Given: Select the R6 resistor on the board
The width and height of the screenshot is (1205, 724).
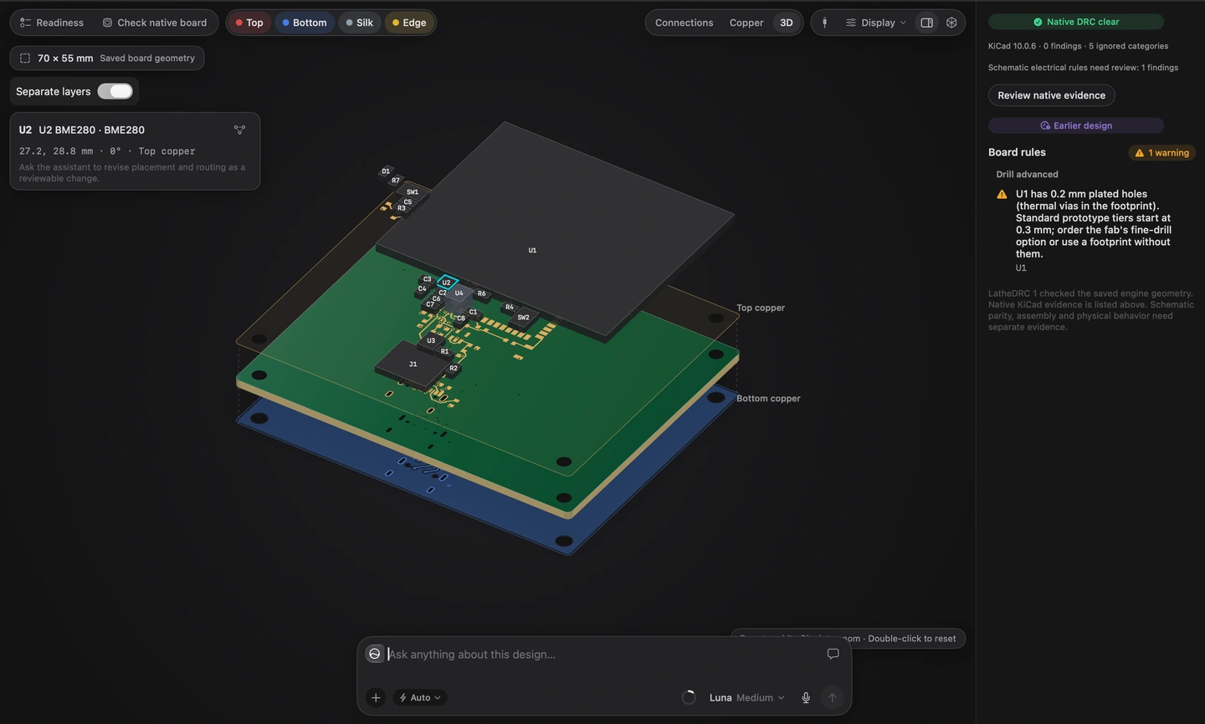Looking at the screenshot, I should pyautogui.click(x=482, y=293).
